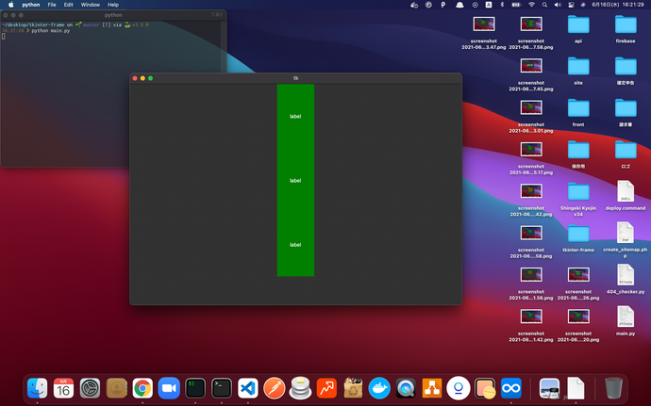651x406 pixels.
Task: Open Terminal with white prompt icon
Action: click(x=222, y=389)
